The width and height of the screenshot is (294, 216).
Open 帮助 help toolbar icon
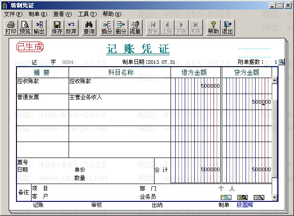[213, 27]
